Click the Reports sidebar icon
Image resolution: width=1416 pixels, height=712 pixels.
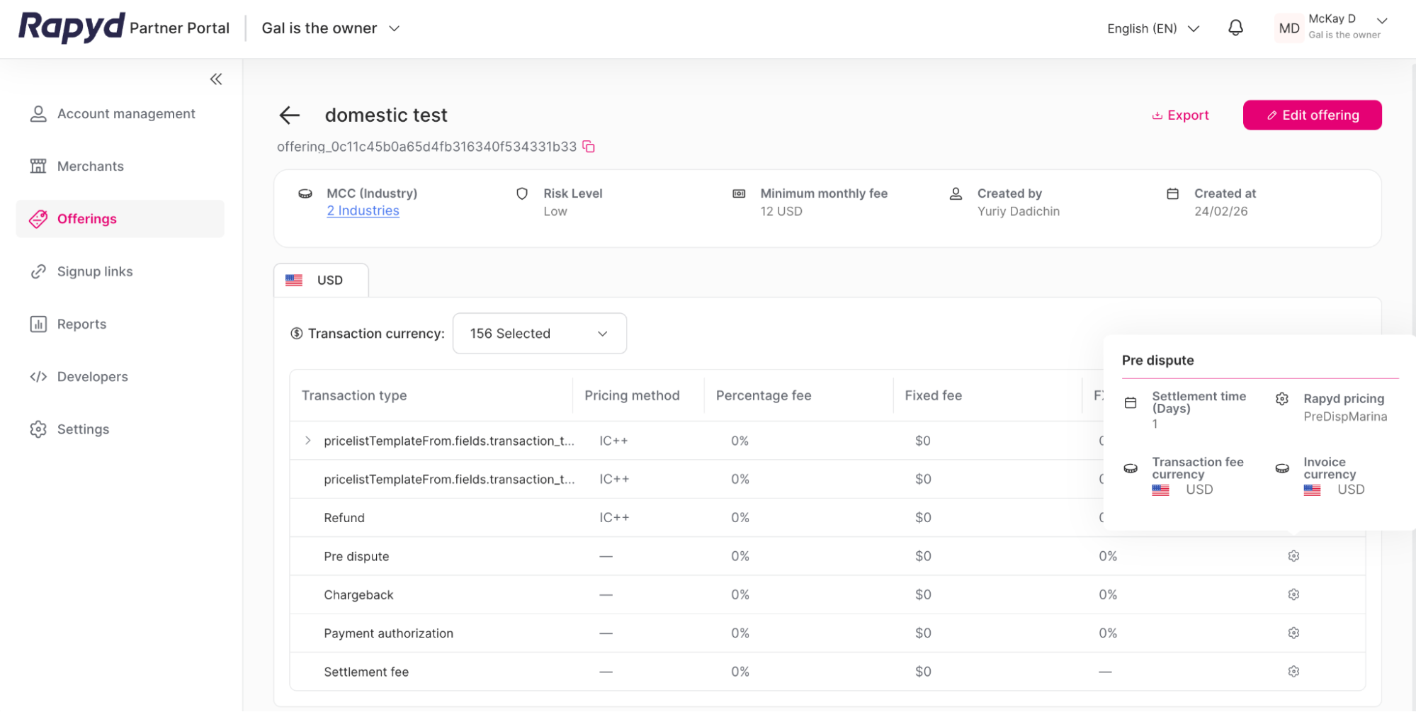(x=38, y=324)
